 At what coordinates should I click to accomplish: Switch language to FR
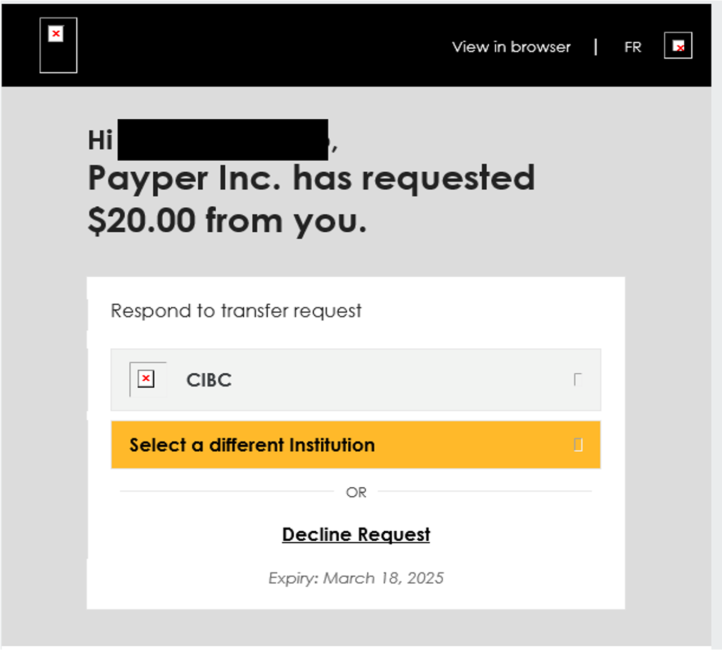click(632, 47)
